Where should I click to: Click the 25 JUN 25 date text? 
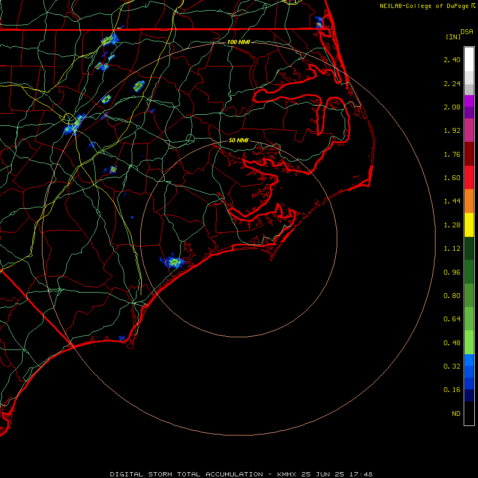pos(323,474)
